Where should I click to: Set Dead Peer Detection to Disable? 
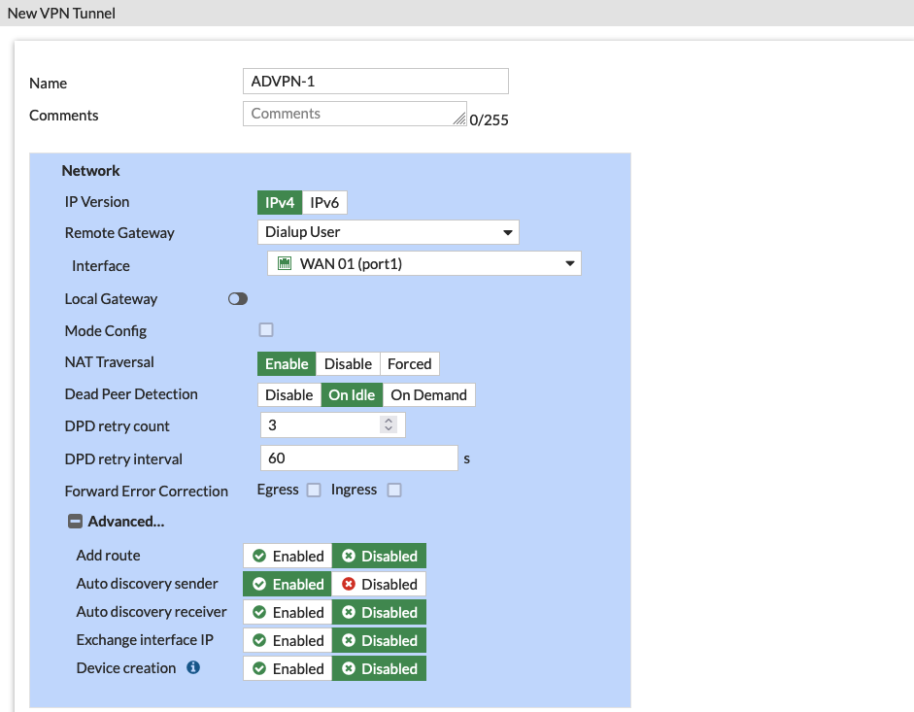pyautogui.click(x=289, y=395)
